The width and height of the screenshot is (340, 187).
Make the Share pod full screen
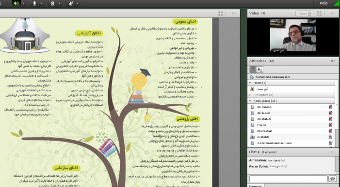(x=221, y=14)
